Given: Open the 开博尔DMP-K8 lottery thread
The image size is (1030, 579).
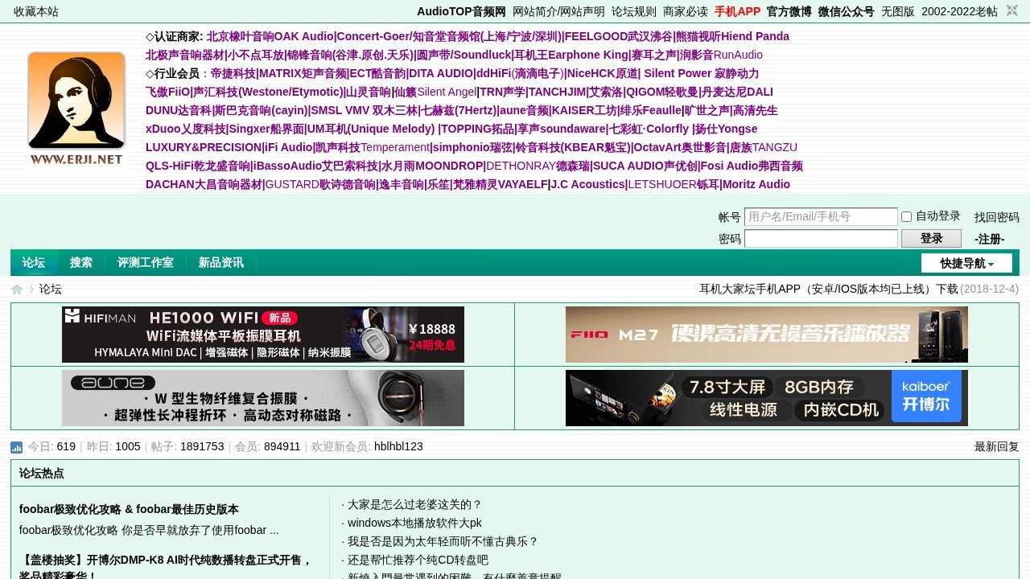Looking at the screenshot, I should [x=166, y=568].
